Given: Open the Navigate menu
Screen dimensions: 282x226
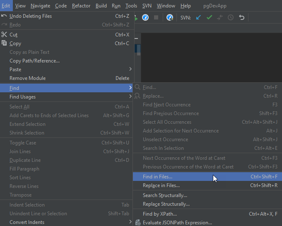Looking at the screenshot, I should (40, 6).
